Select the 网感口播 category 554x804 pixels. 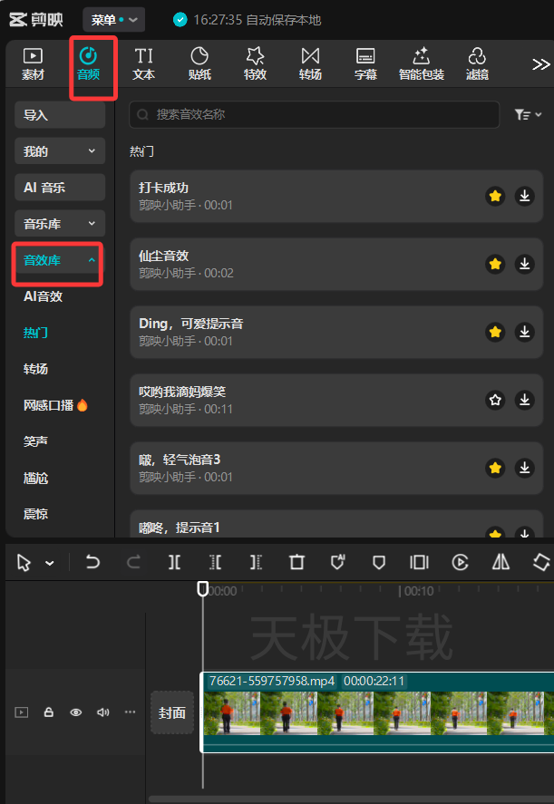55,405
